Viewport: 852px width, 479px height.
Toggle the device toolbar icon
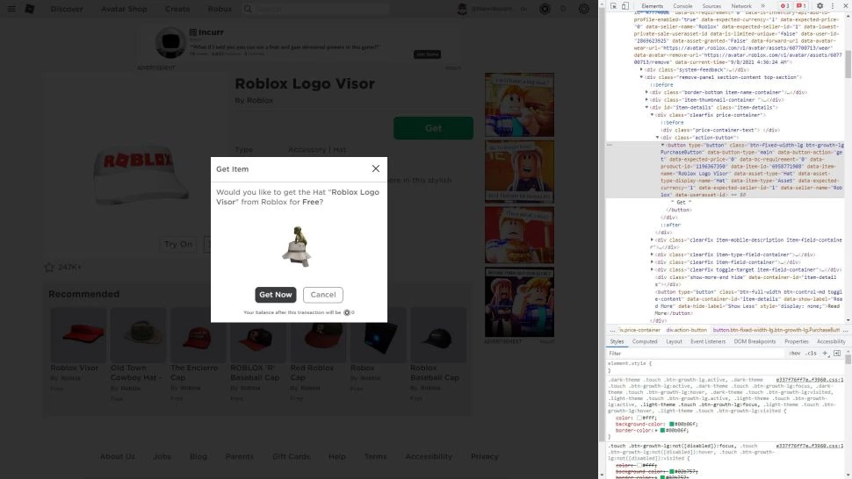pos(625,6)
